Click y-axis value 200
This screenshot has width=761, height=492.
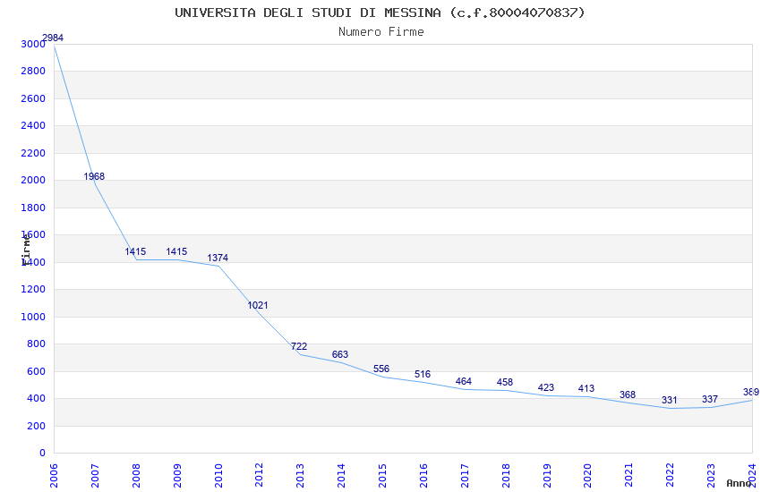pos(37,426)
